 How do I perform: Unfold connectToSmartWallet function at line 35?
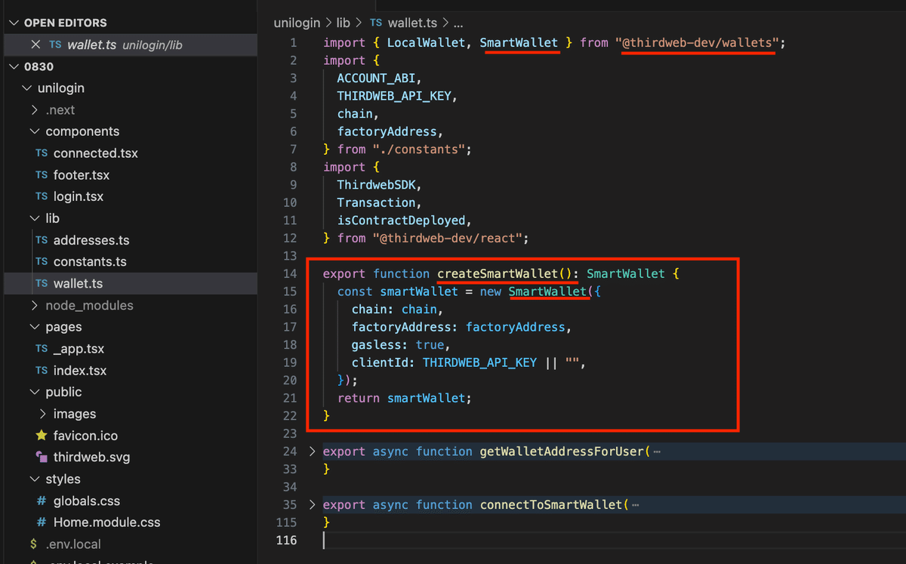(313, 504)
